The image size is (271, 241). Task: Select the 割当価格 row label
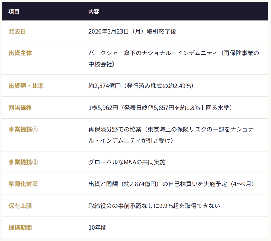[20, 108]
